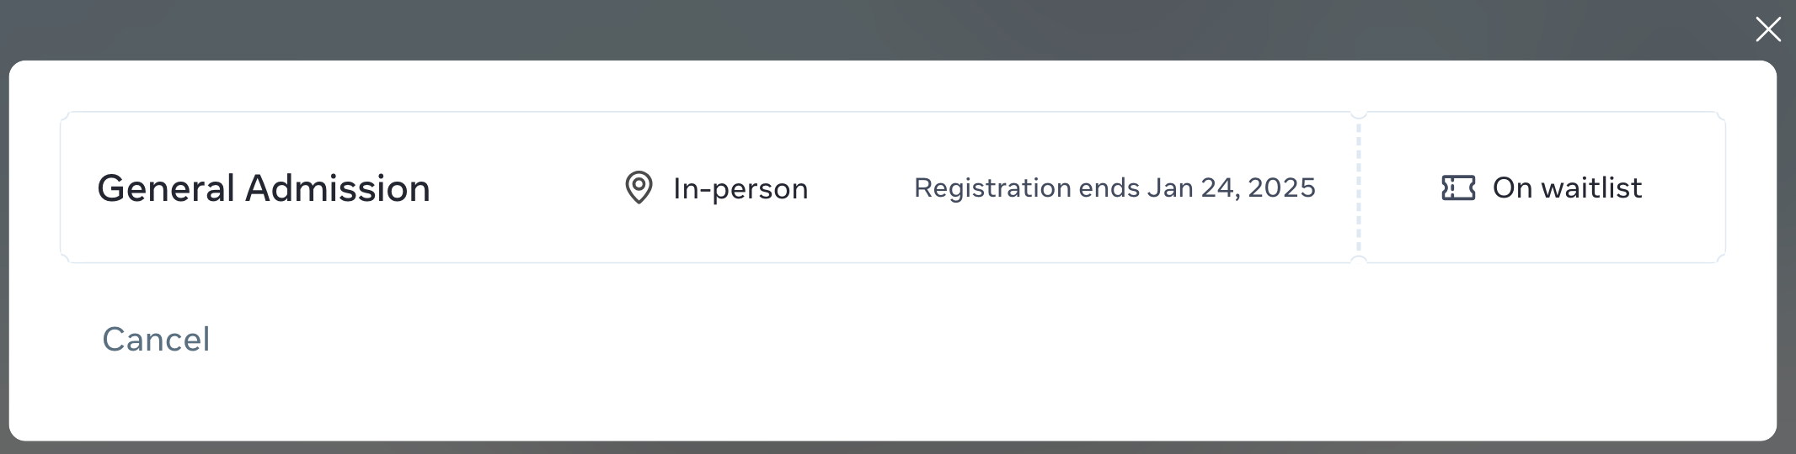Click the In-person attendance label

740,188
